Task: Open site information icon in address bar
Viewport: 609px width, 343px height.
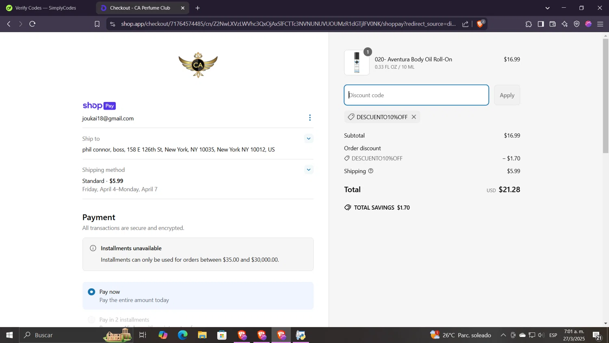Action: (x=112, y=24)
